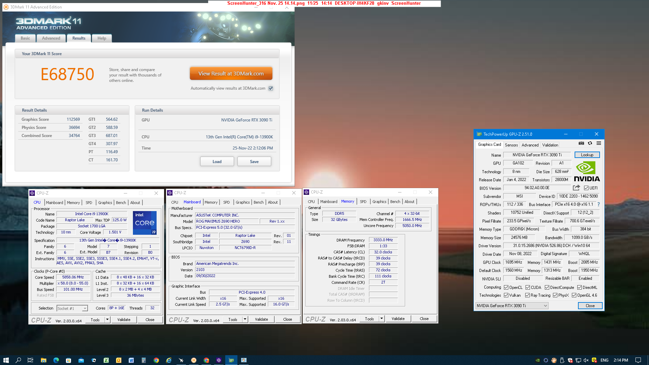Toggle the OpenCL checkbox
Image resolution: width=649 pixels, height=365 pixels.
click(506, 288)
